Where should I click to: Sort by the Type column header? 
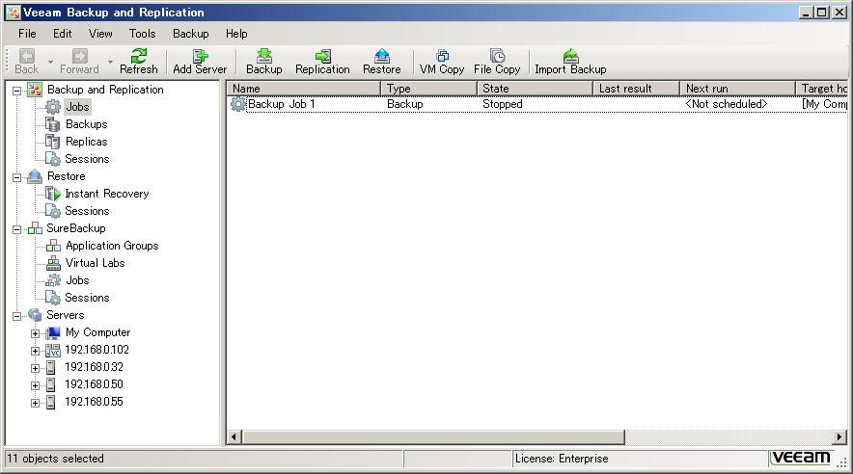[429, 89]
